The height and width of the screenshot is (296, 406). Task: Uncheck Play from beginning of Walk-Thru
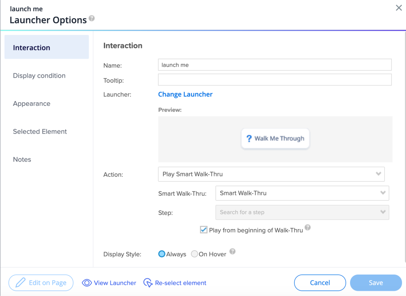204,230
